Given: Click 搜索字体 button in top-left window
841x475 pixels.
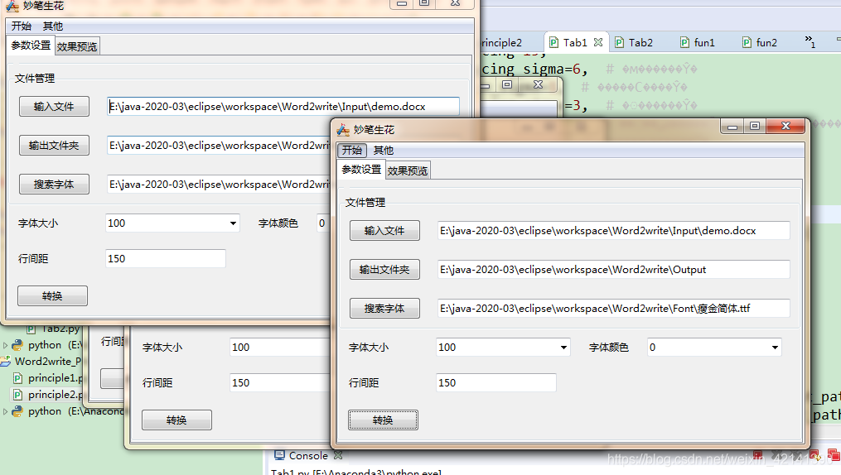Looking at the screenshot, I should tap(54, 185).
